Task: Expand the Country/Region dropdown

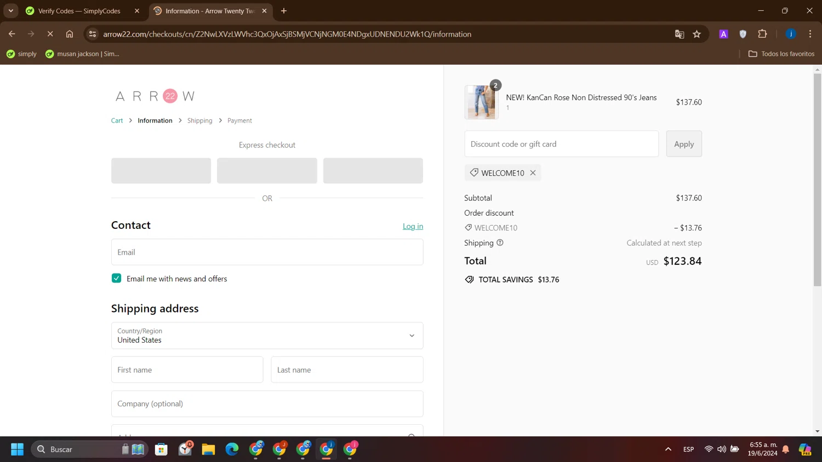Action: pyautogui.click(x=267, y=336)
